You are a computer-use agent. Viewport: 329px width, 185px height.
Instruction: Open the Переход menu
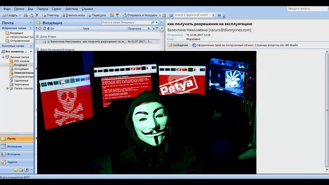click(x=42, y=9)
